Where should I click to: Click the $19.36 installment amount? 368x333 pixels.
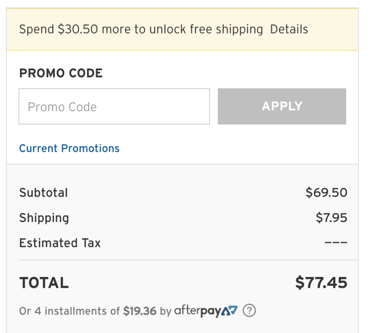pyautogui.click(x=140, y=311)
